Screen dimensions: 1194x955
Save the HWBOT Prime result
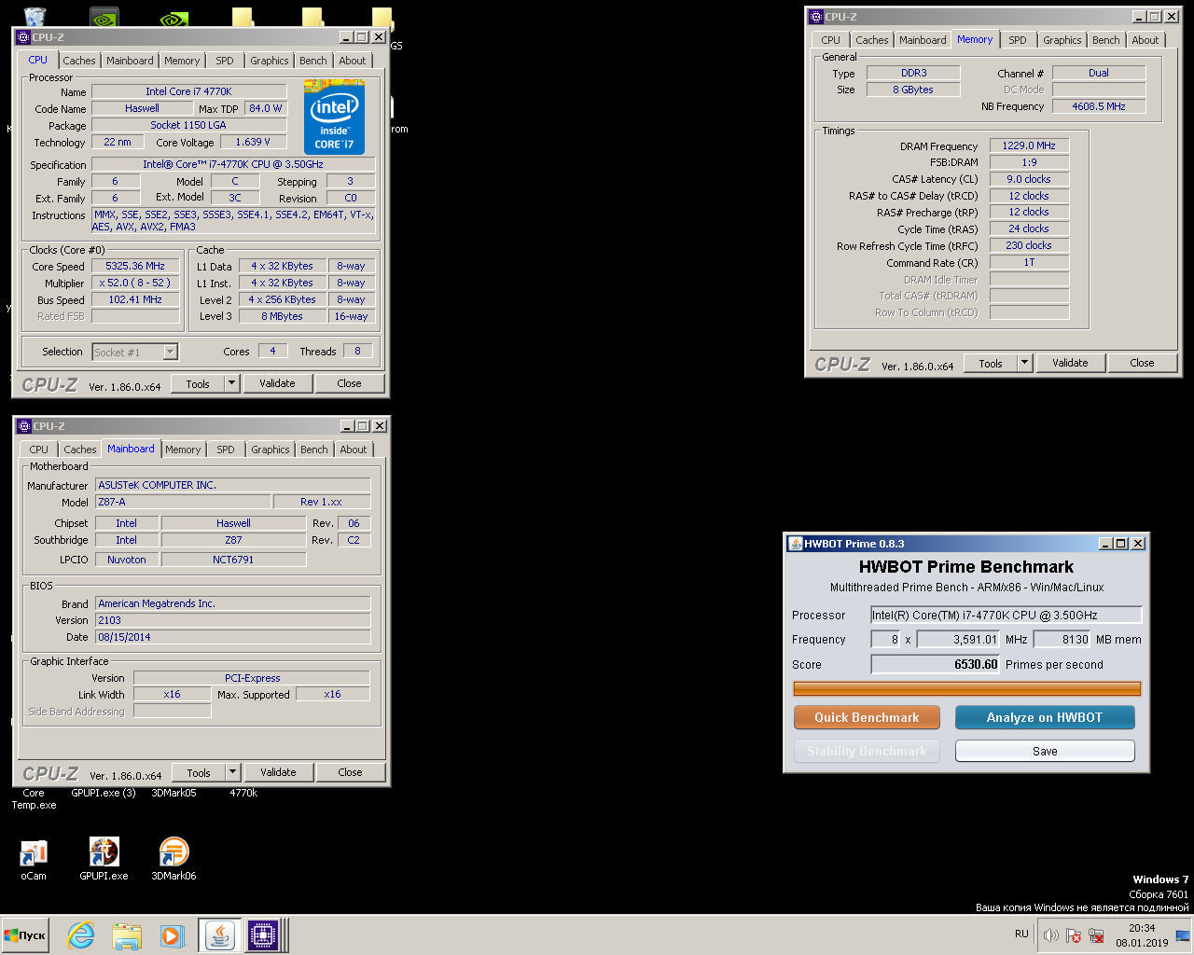[1045, 751]
